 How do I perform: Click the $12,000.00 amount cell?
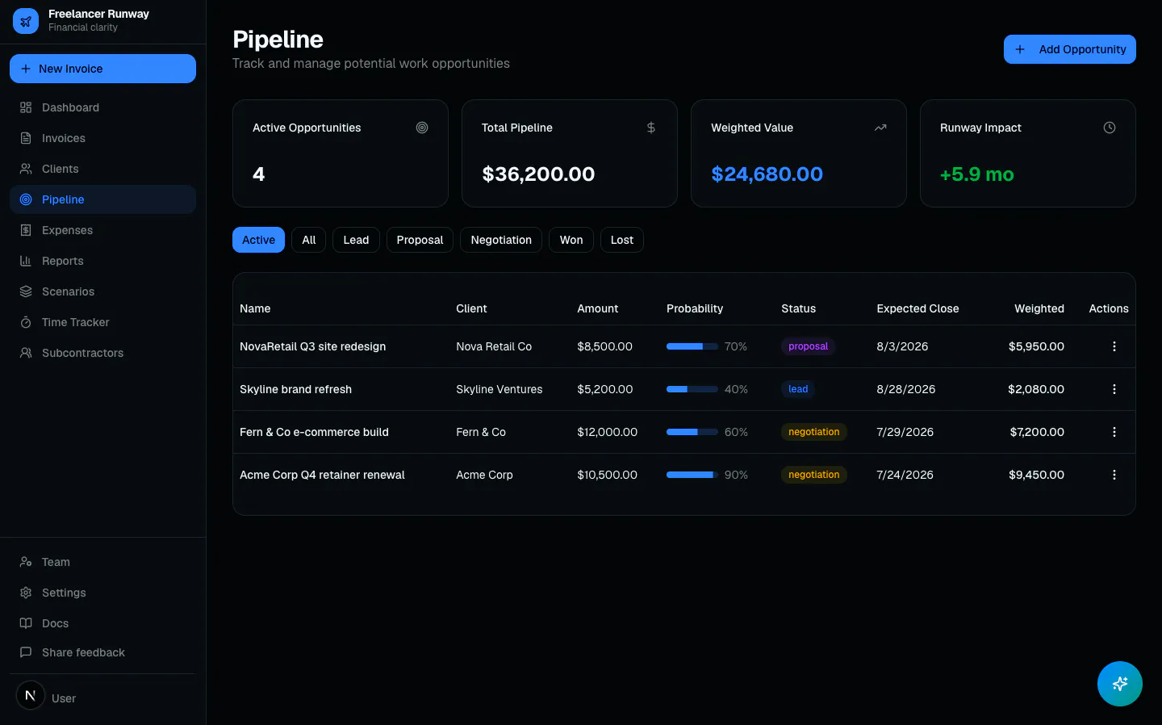pyautogui.click(x=608, y=432)
